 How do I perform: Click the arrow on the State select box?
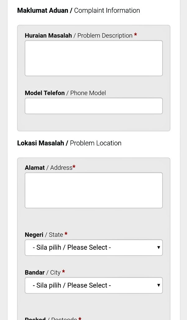click(158, 247)
